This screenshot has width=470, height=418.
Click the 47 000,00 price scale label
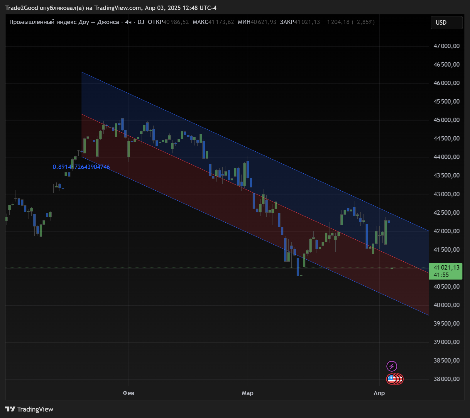tap(447, 46)
